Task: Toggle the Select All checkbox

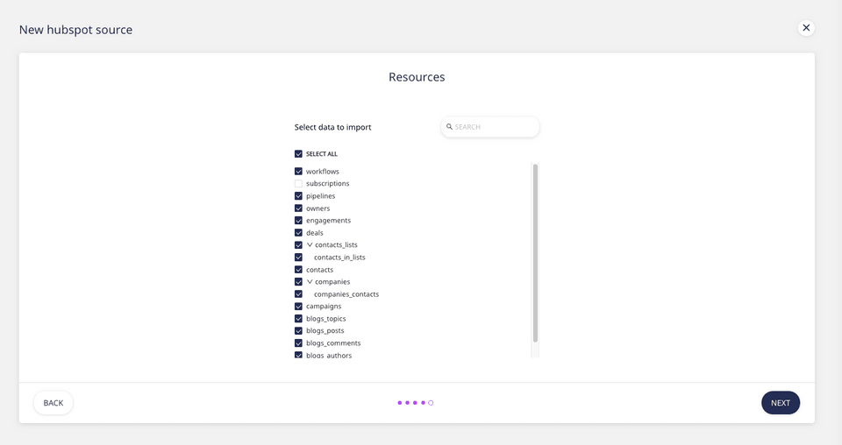Action: pos(298,154)
